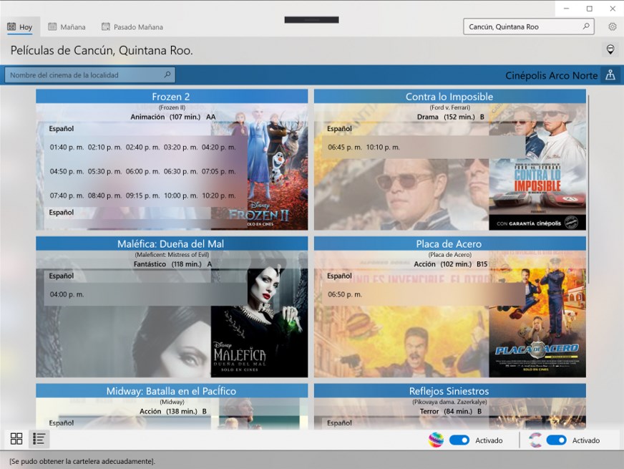The image size is (624, 469).
Task: Open settings with the gear icon
Action: point(612,26)
